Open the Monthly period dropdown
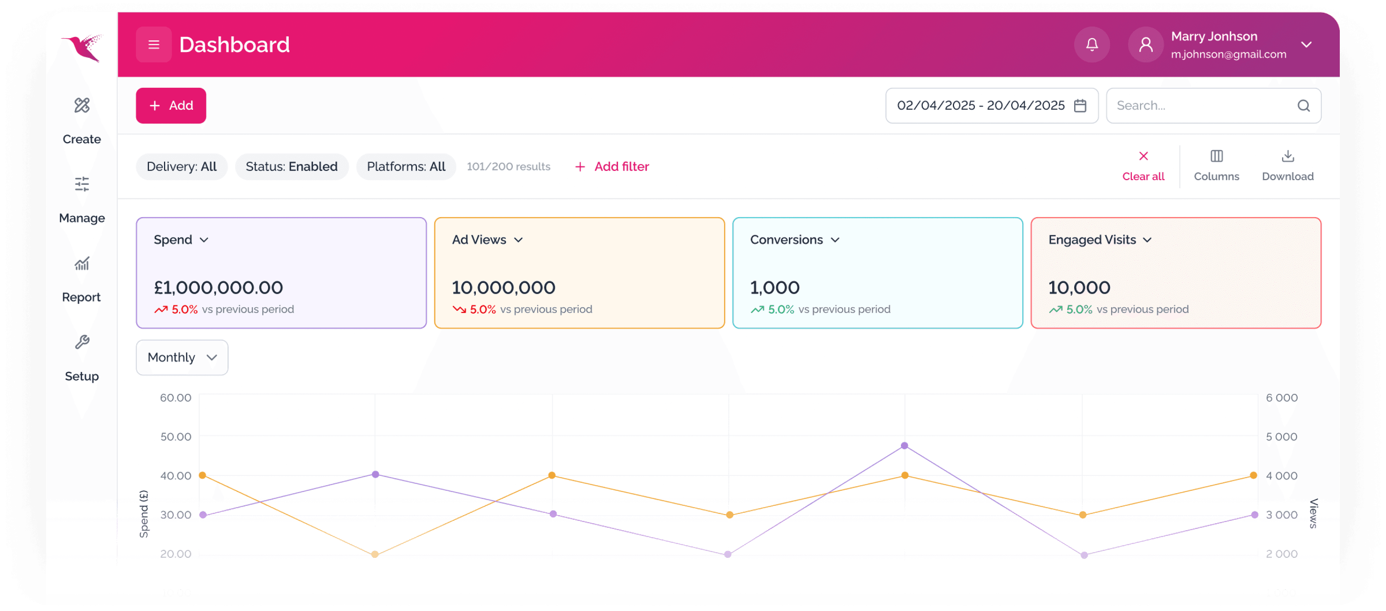The image size is (1386, 611). (x=182, y=357)
